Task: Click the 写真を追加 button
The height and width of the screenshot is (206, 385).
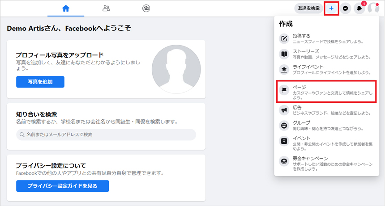Action: (x=40, y=82)
